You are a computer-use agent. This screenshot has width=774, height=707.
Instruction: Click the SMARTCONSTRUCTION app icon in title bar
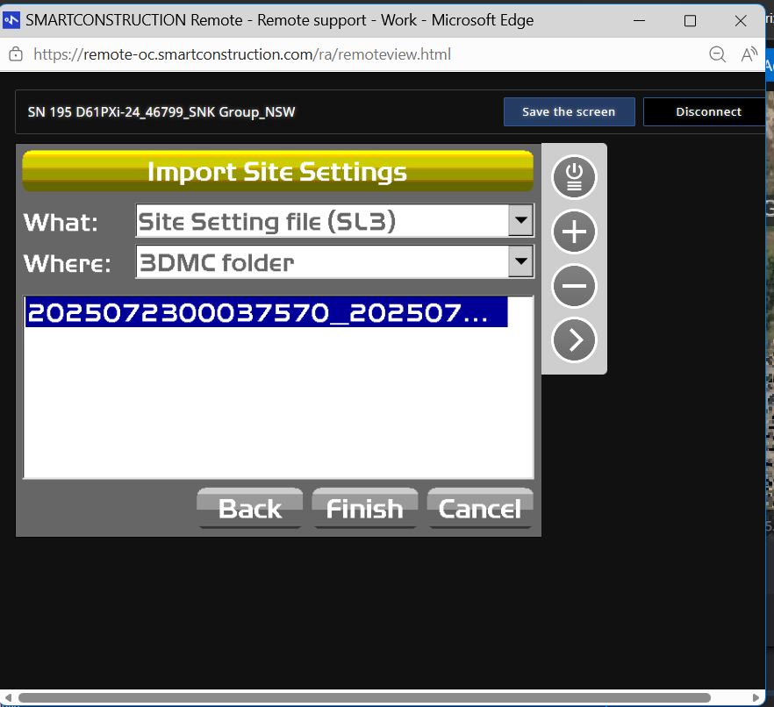11,20
